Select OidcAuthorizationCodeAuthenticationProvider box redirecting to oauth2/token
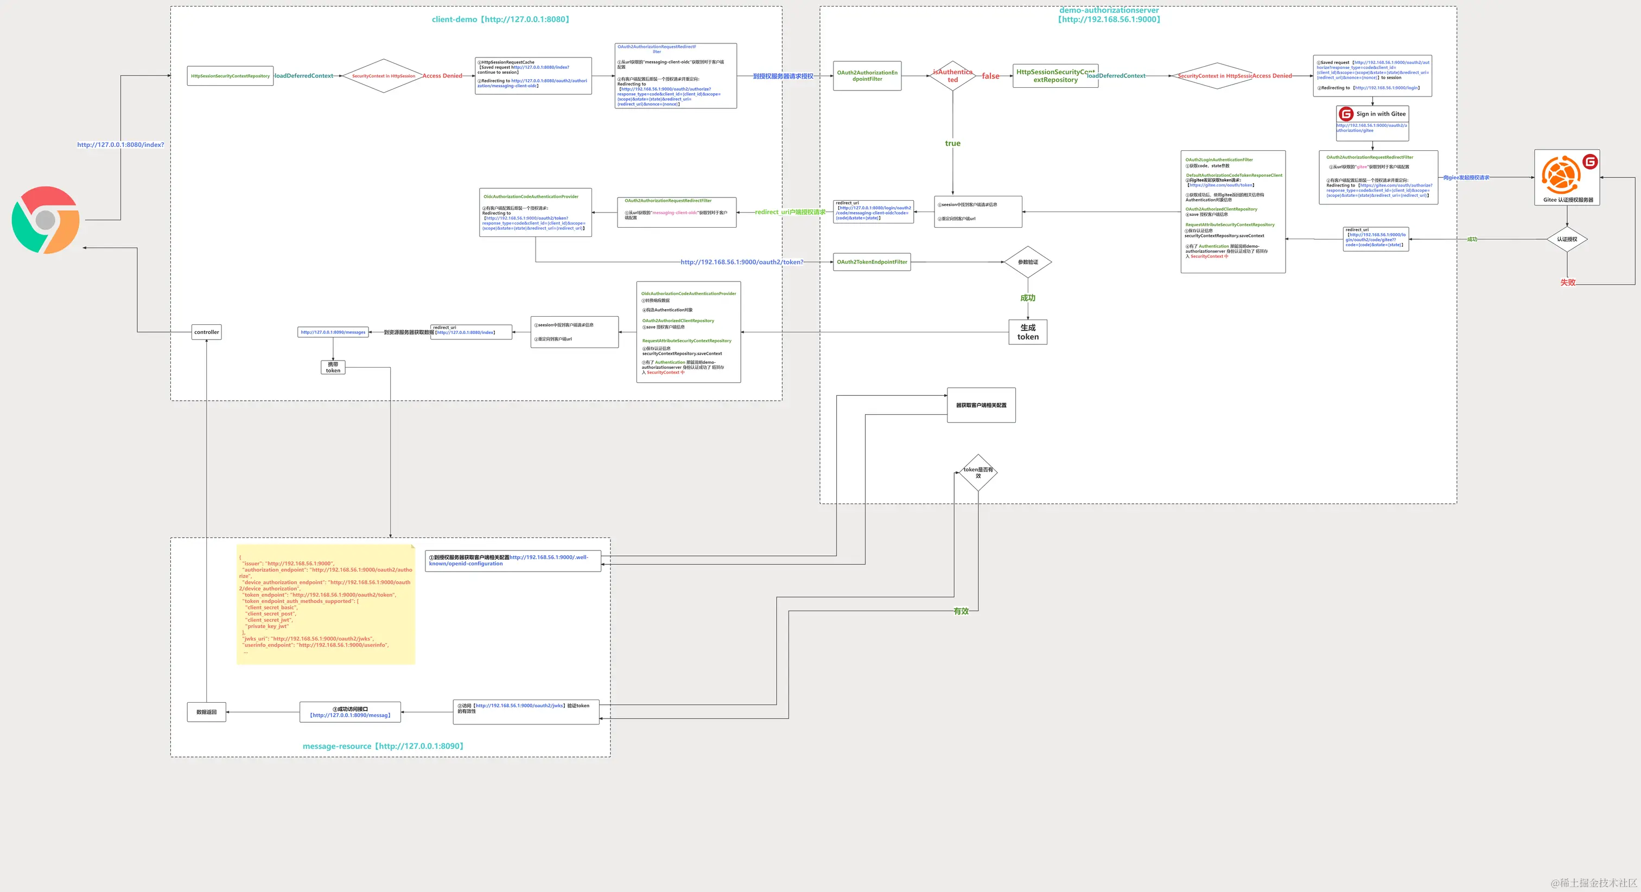Image resolution: width=1641 pixels, height=892 pixels. click(x=535, y=212)
